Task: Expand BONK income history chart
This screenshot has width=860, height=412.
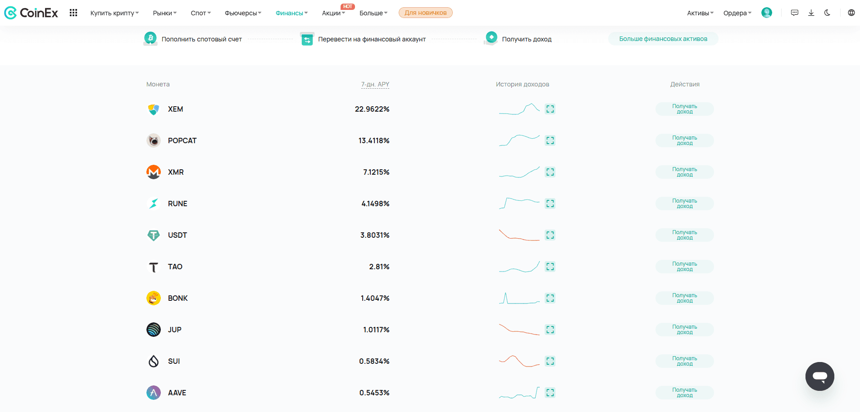Action: coord(550,298)
